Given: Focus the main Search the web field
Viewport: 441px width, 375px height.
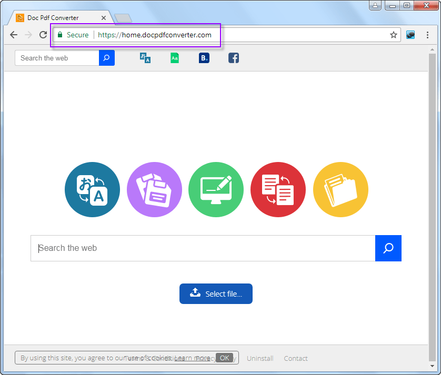Looking at the screenshot, I should click(x=203, y=248).
